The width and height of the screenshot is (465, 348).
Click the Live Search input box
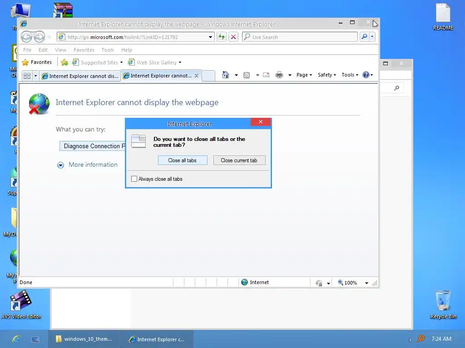coord(300,37)
